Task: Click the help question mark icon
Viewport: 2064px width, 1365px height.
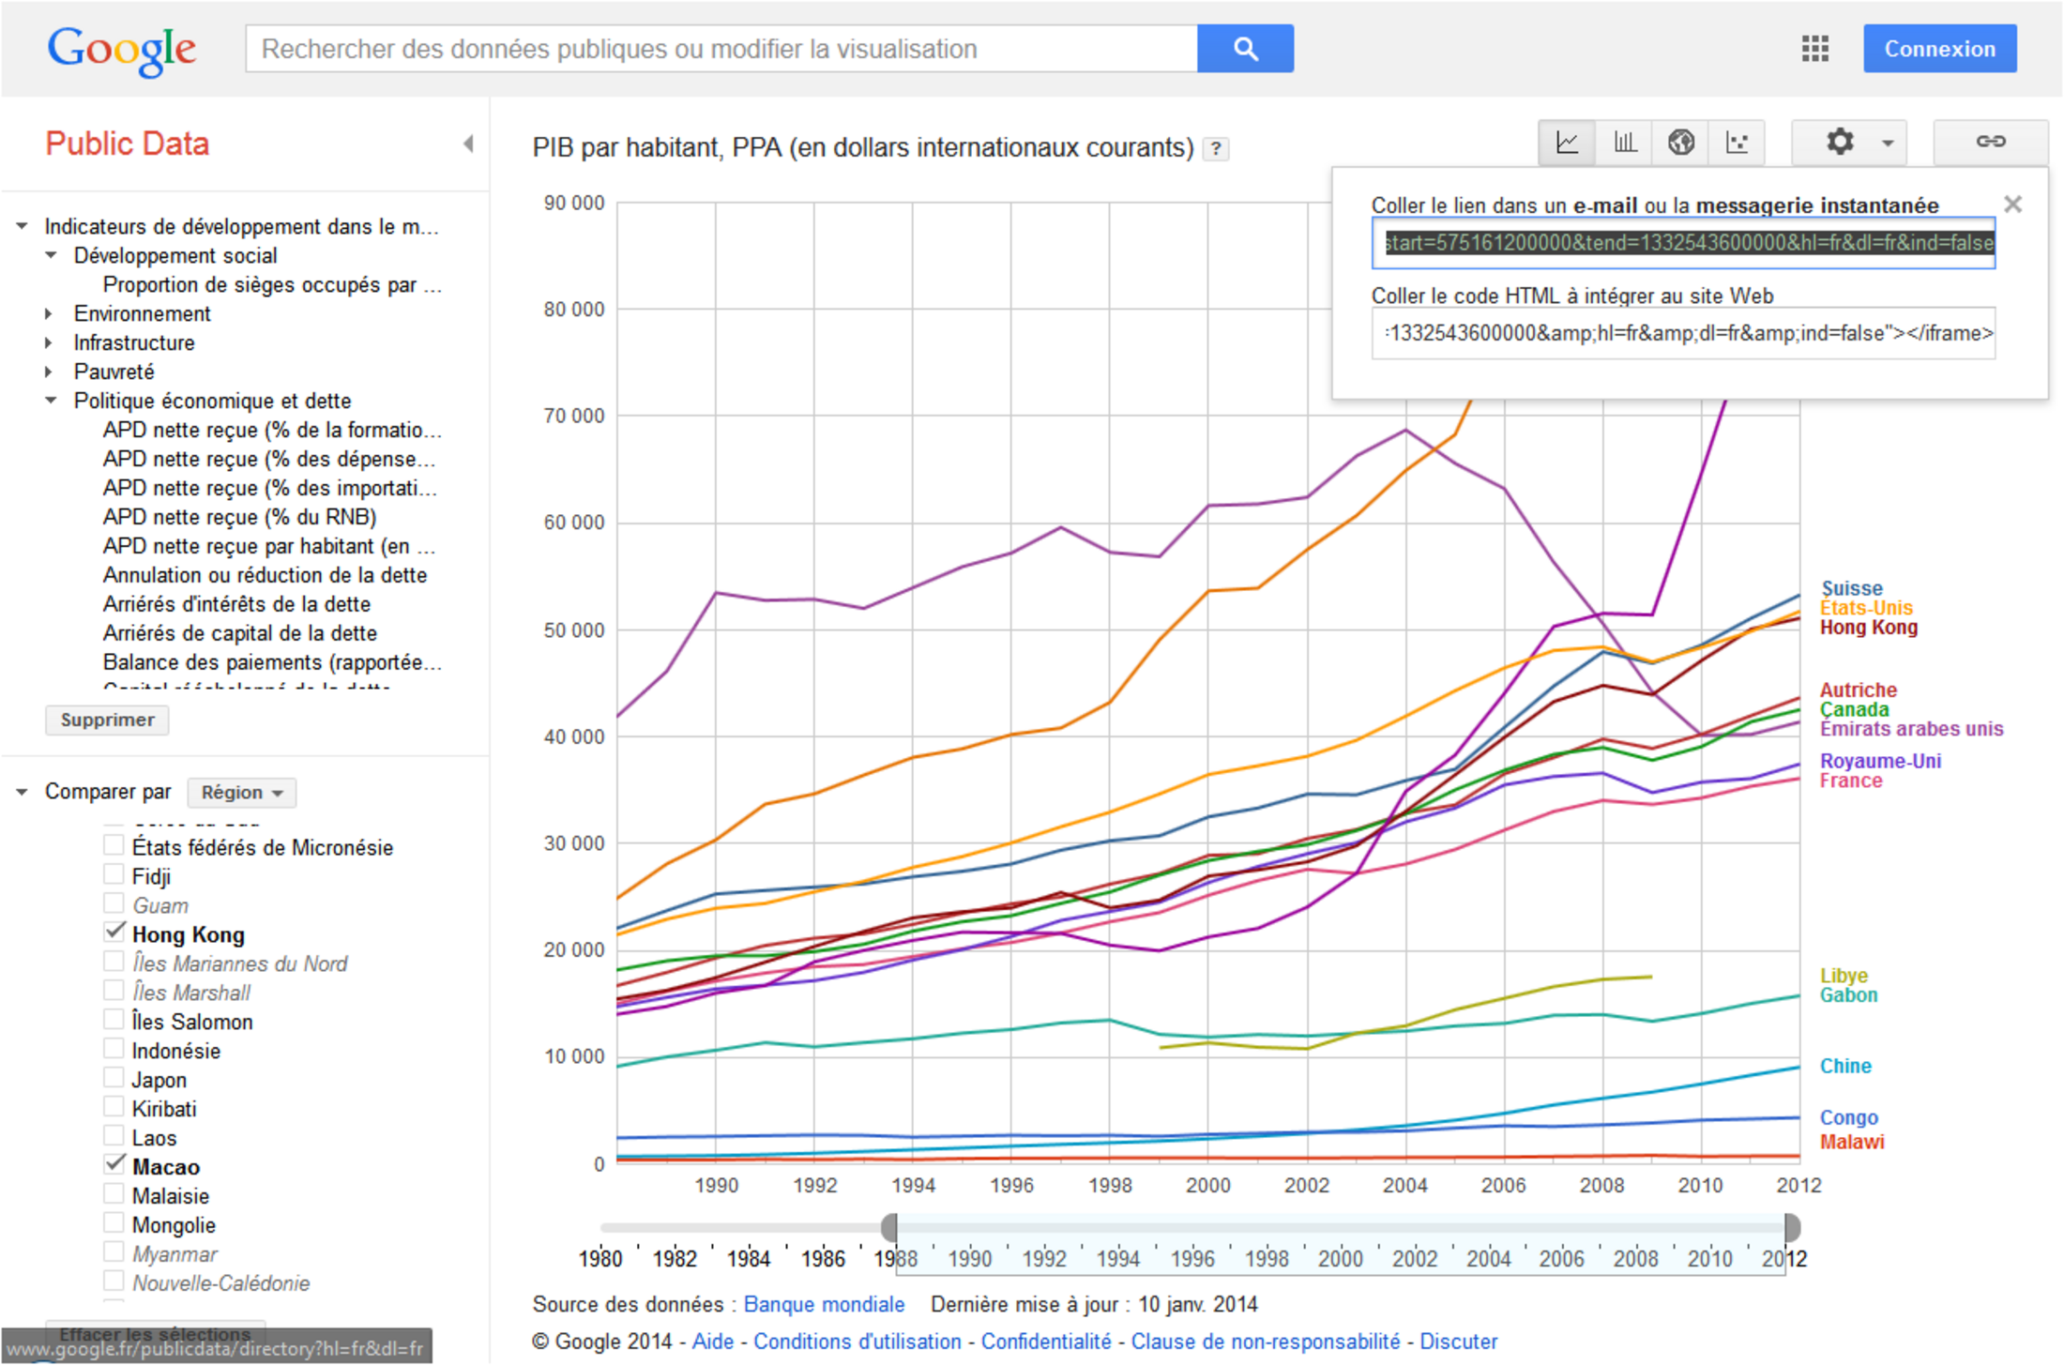Action: (x=1216, y=149)
